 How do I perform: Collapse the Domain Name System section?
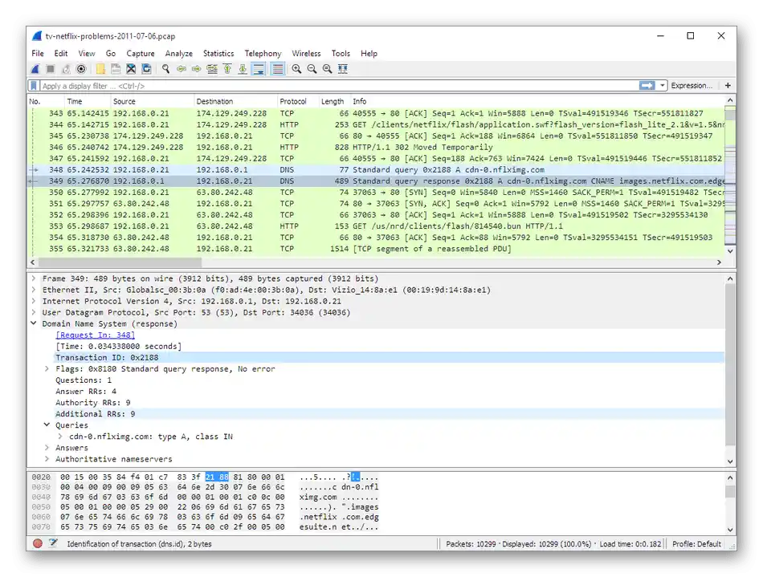pyautogui.click(x=34, y=323)
